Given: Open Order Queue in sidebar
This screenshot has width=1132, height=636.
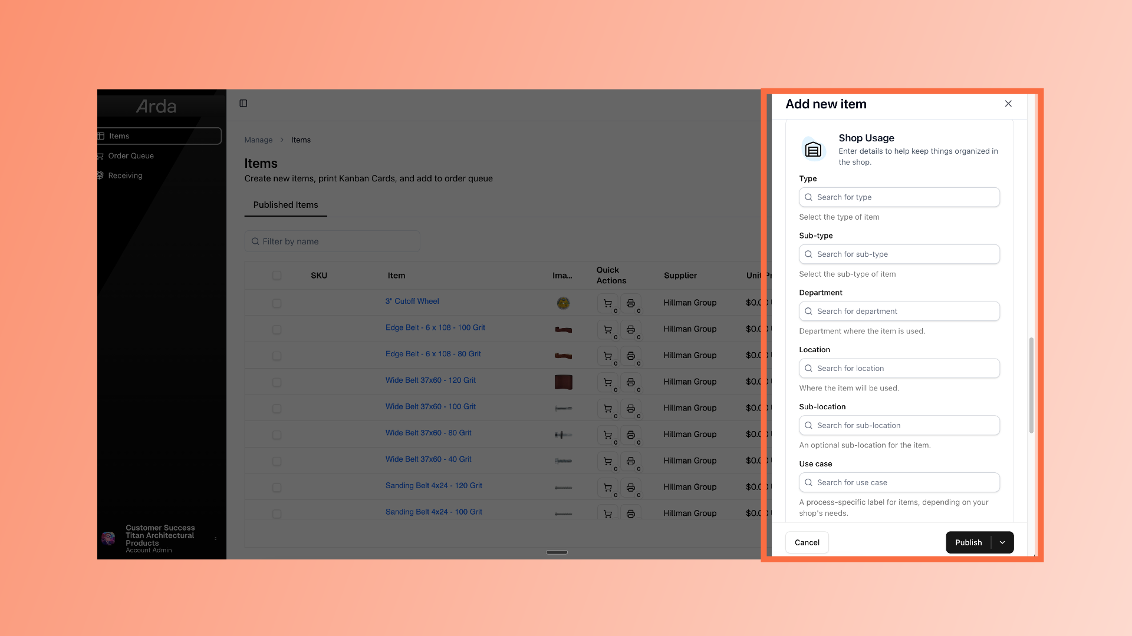Looking at the screenshot, I should tap(131, 156).
